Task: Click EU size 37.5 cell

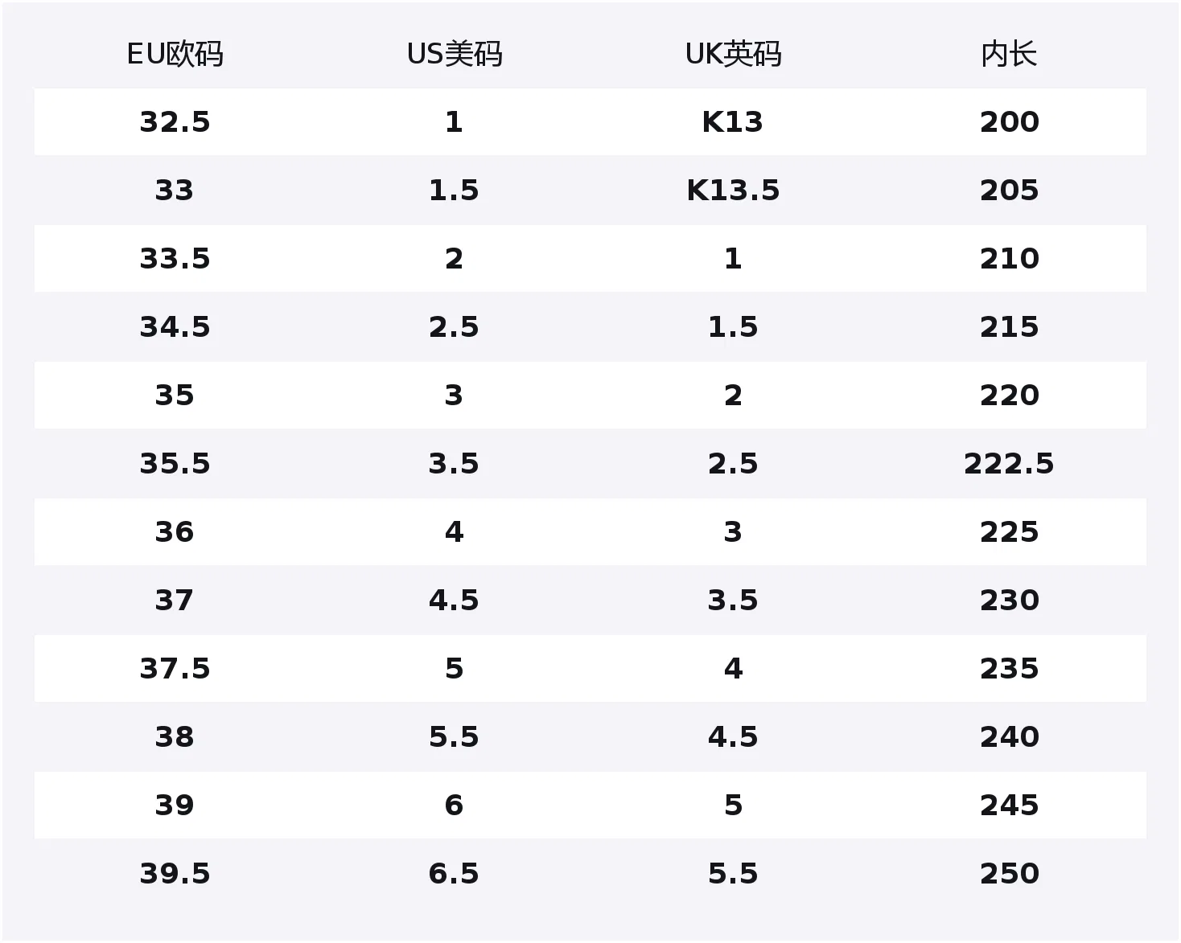Action: tap(175, 669)
